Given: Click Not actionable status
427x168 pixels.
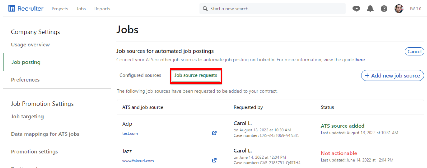Looking at the screenshot, I should pos(339,153).
